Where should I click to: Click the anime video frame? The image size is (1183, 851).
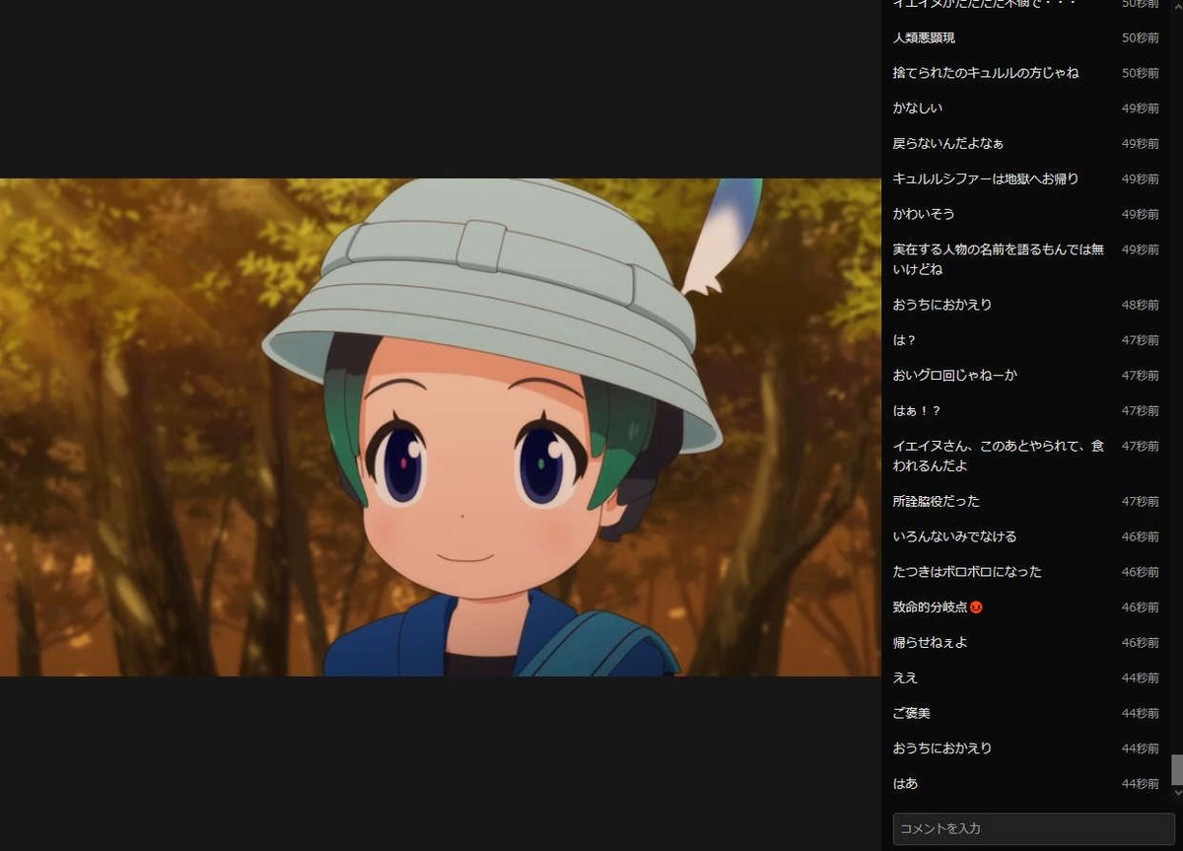440,427
